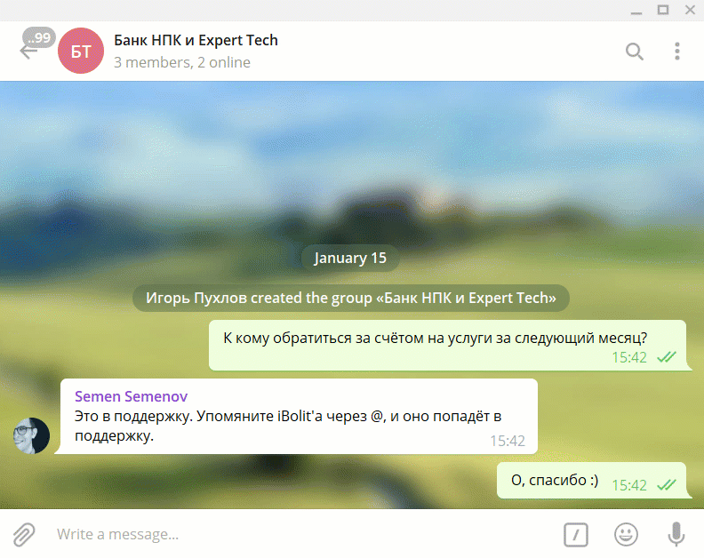Search in this chat
Screen dimensions: 704x558
(634, 52)
